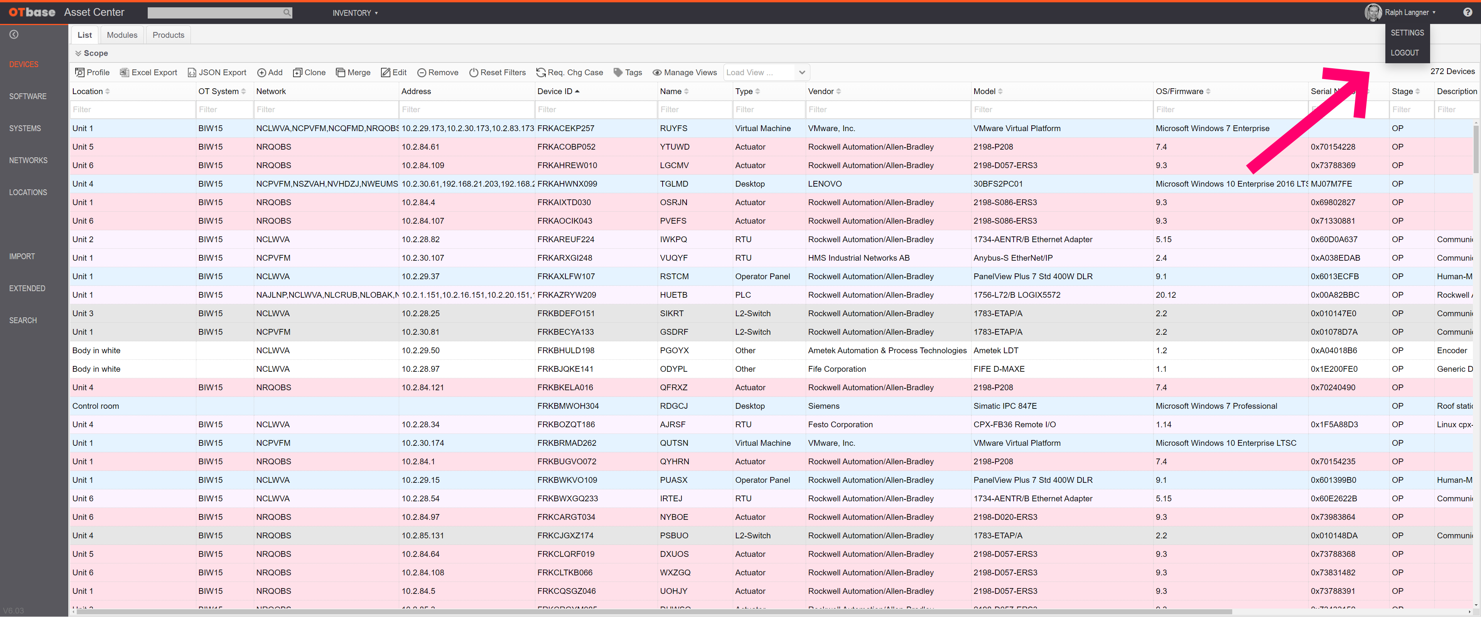Click the Vendor filter field
This screenshot has width=1481, height=617.
tap(888, 109)
